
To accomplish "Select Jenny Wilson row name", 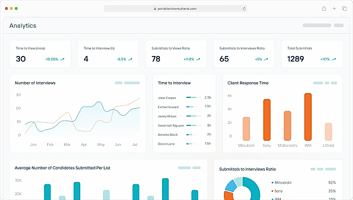I will point(167,116).
